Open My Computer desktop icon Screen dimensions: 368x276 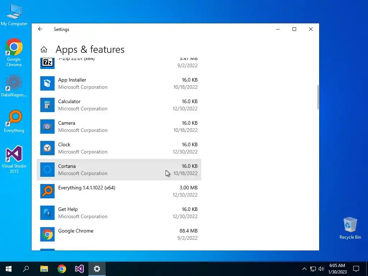[14, 14]
